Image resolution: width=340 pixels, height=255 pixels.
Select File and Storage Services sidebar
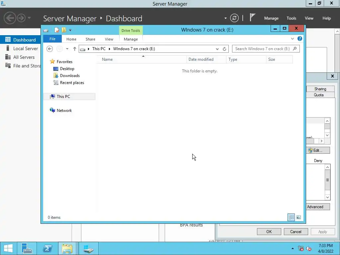pos(20,66)
